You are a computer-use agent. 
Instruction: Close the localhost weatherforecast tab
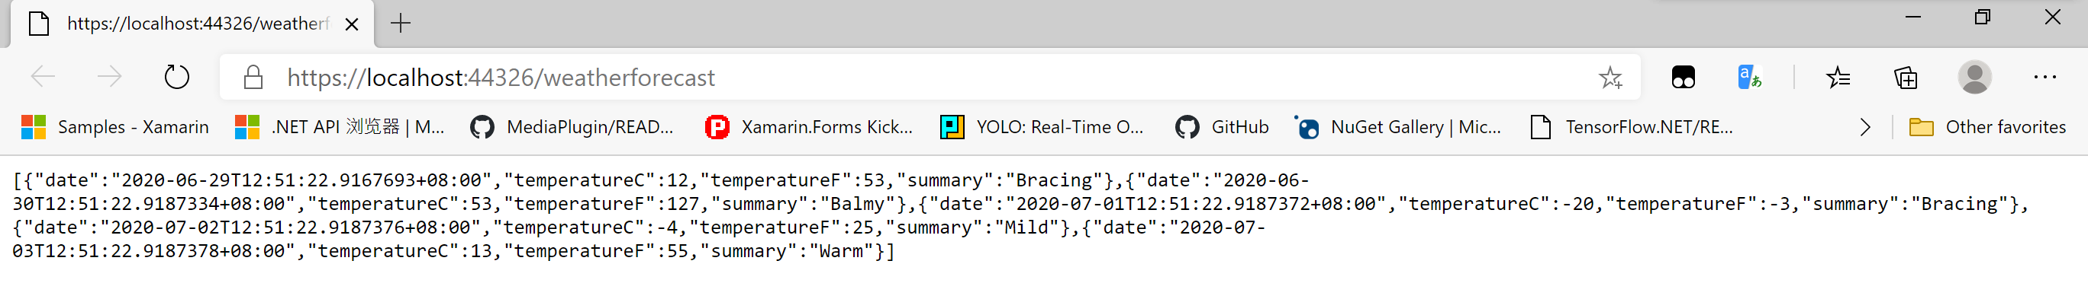352,24
